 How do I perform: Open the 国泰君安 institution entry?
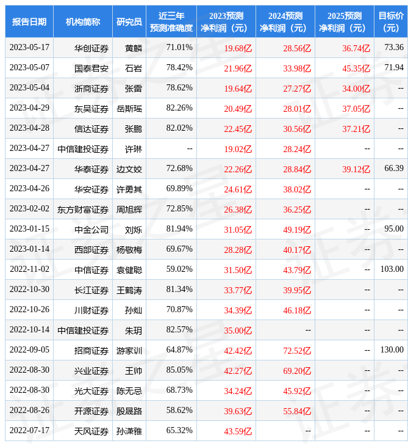click(91, 68)
